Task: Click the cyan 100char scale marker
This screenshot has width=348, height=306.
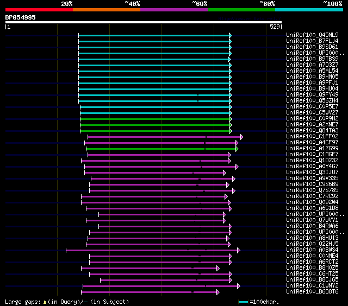Action: [x=243, y=302]
